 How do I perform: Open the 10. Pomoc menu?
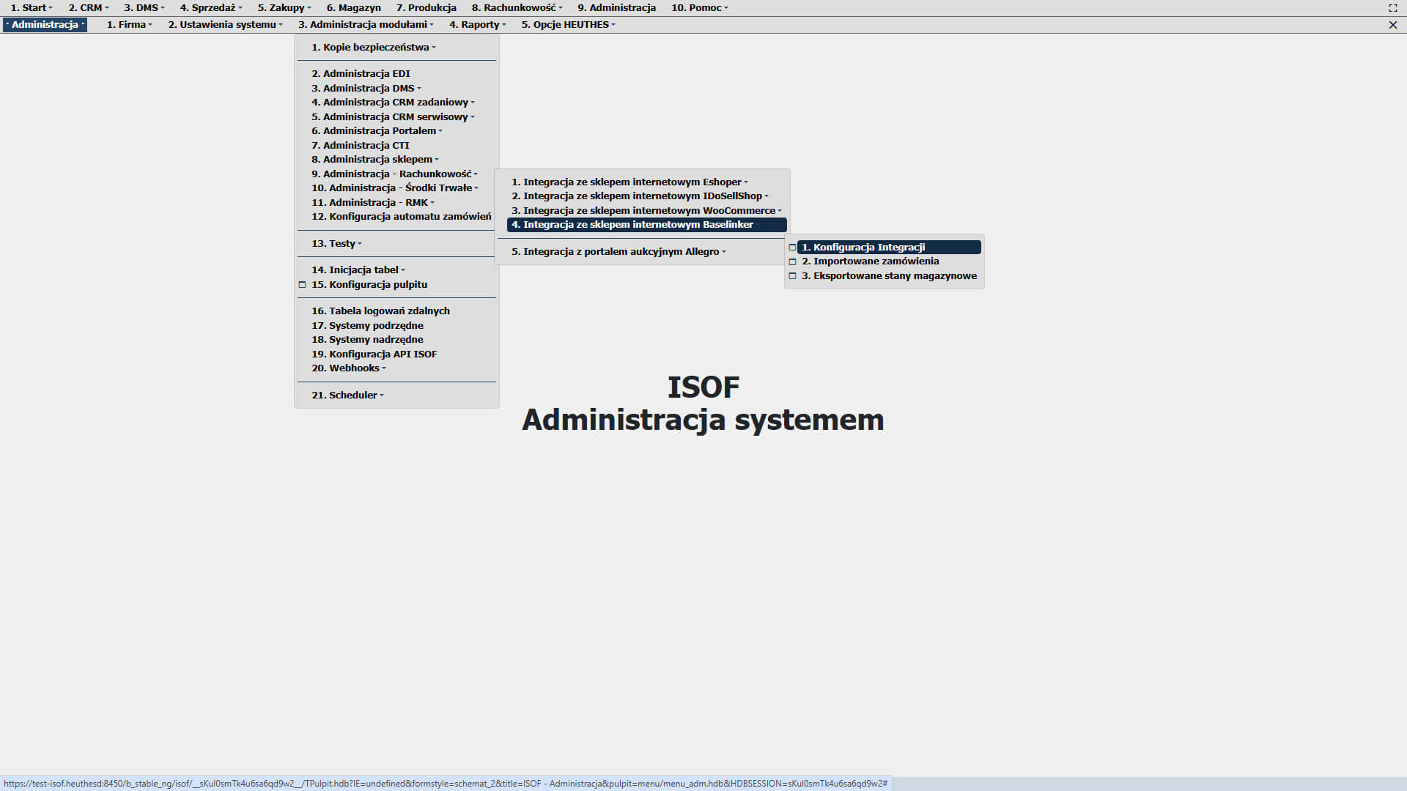(x=700, y=8)
